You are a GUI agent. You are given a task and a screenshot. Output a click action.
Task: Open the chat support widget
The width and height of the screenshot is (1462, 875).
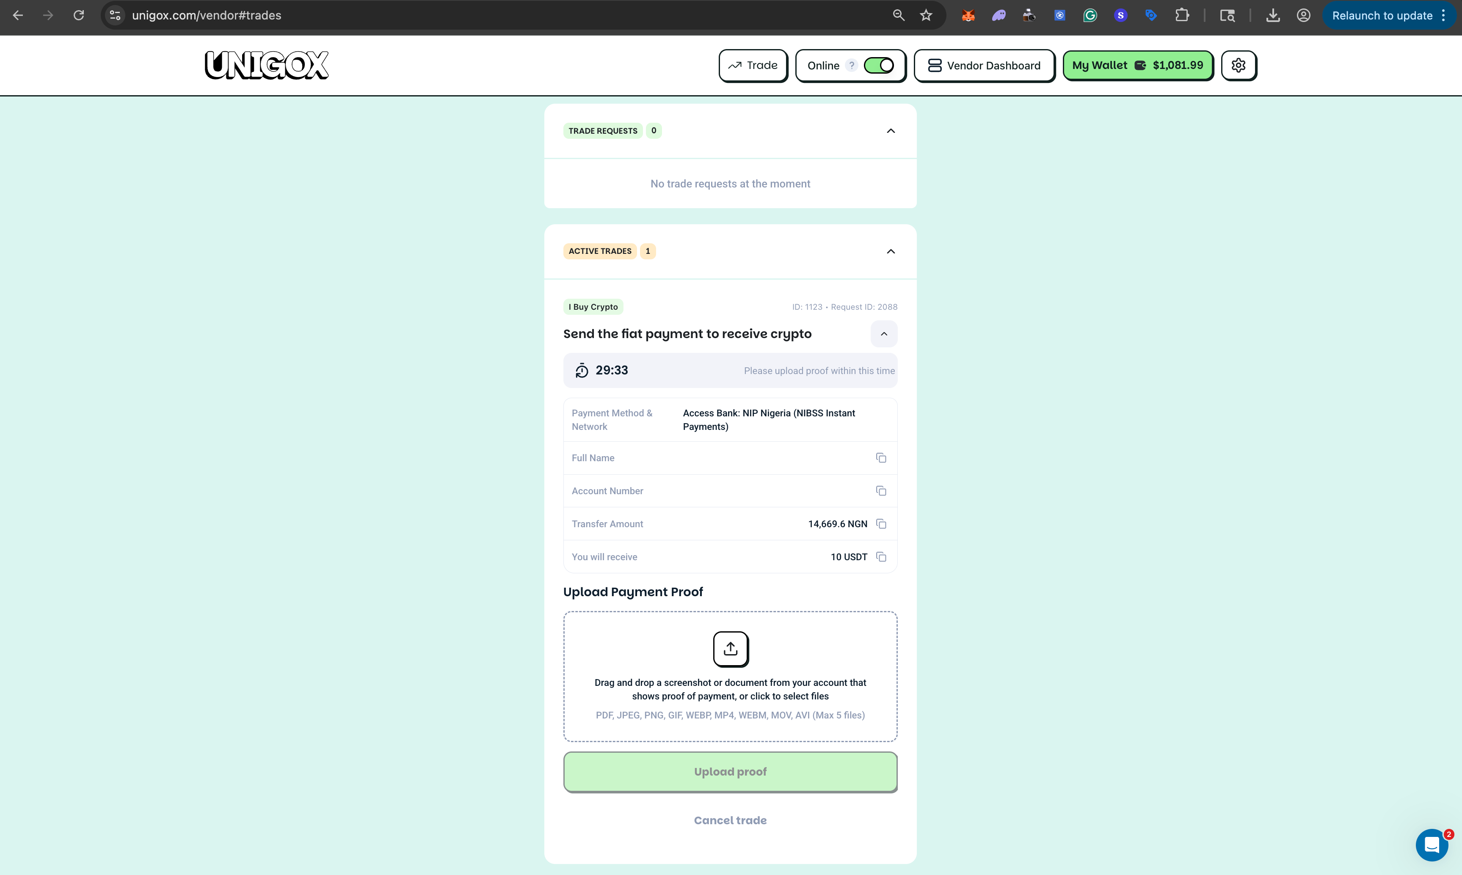(x=1432, y=845)
